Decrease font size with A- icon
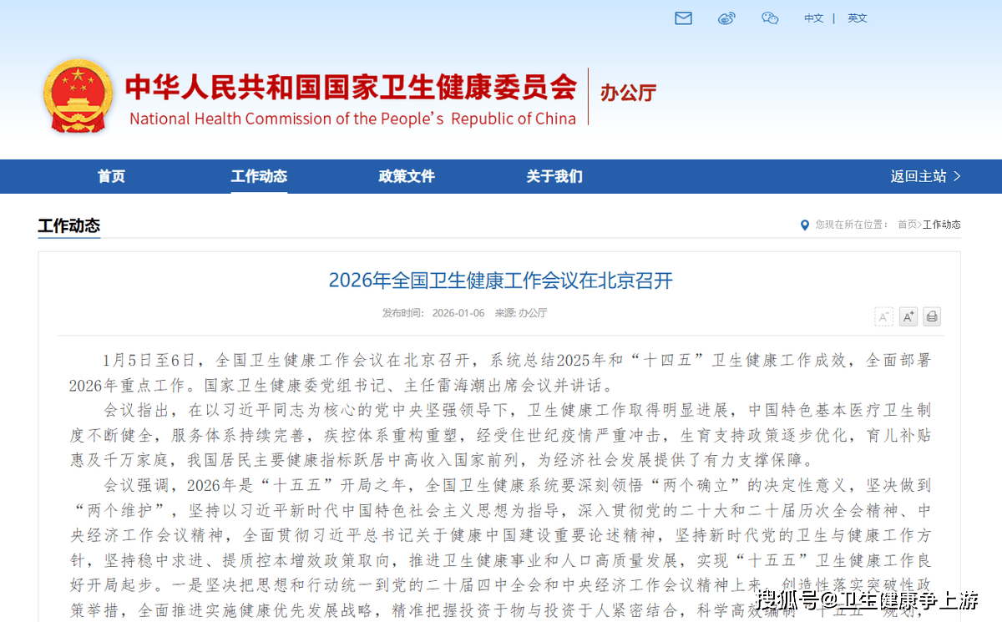The width and height of the screenshot is (1002, 622). coord(883,316)
